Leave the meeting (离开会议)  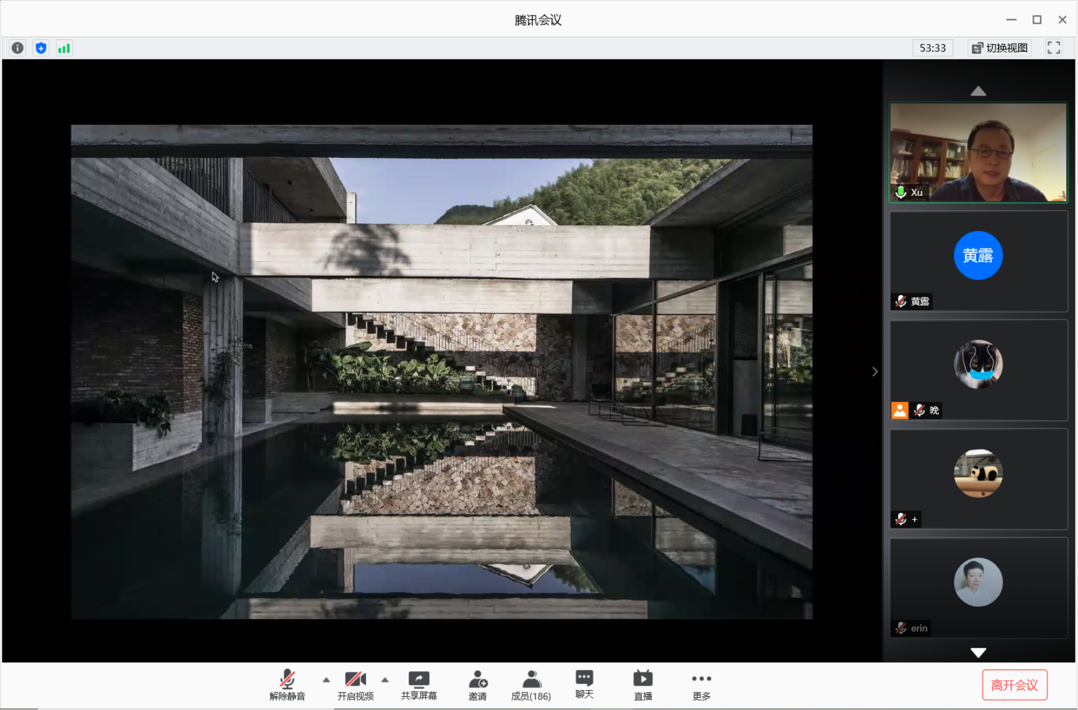(1014, 685)
